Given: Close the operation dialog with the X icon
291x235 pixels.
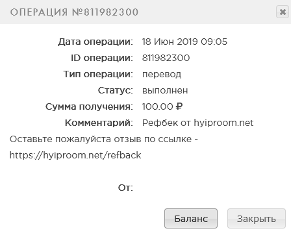Looking at the screenshot, I should [283, 12].
